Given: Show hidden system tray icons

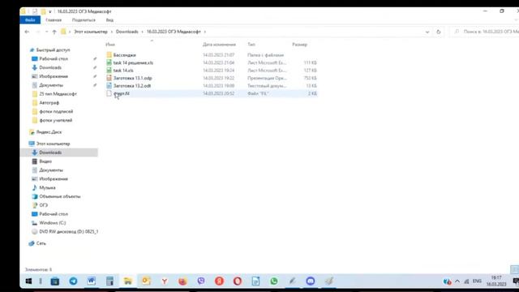Looking at the screenshot, I should pyautogui.click(x=457, y=281).
